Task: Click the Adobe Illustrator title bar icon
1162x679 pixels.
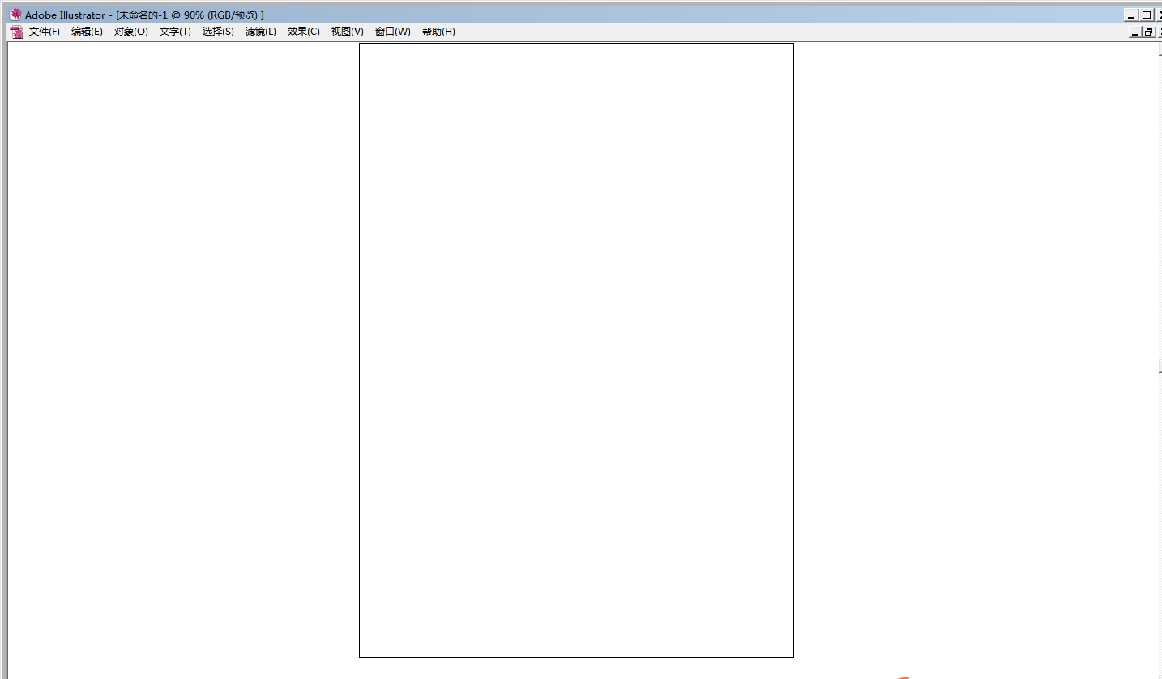Action: 15,15
